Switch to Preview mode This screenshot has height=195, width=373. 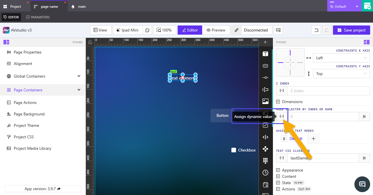(x=216, y=30)
